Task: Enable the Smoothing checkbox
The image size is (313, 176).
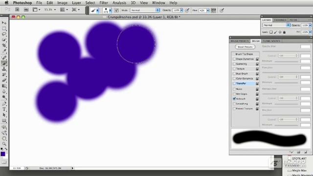Action: (234, 104)
